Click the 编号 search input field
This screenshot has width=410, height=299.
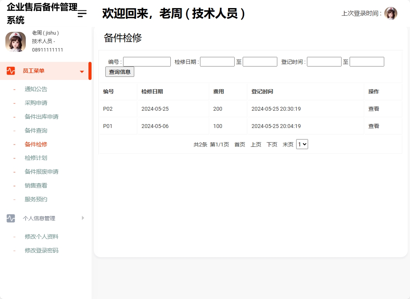(x=147, y=61)
